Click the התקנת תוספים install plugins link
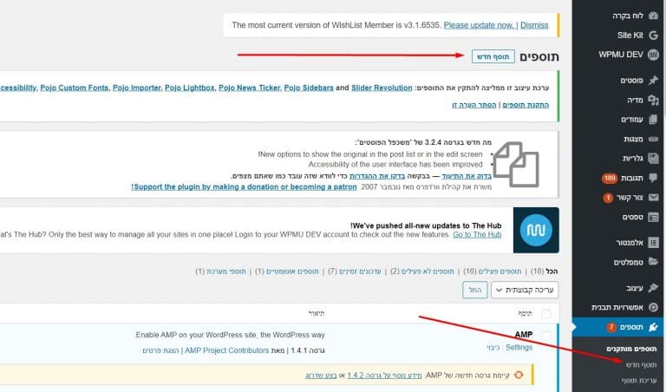The width and height of the screenshot is (666, 392). [526, 105]
